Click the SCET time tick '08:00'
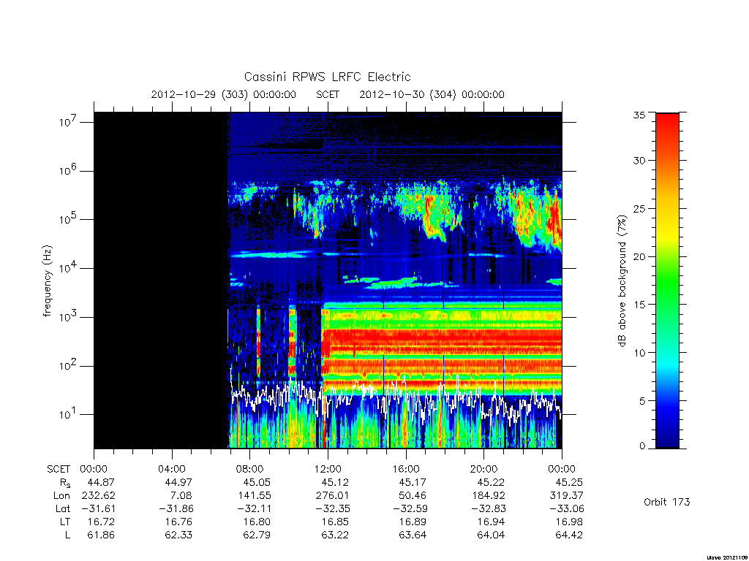This screenshot has width=749, height=561. click(250, 469)
